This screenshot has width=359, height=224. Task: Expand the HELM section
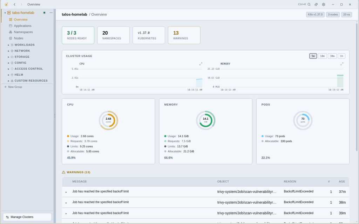[8, 75]
